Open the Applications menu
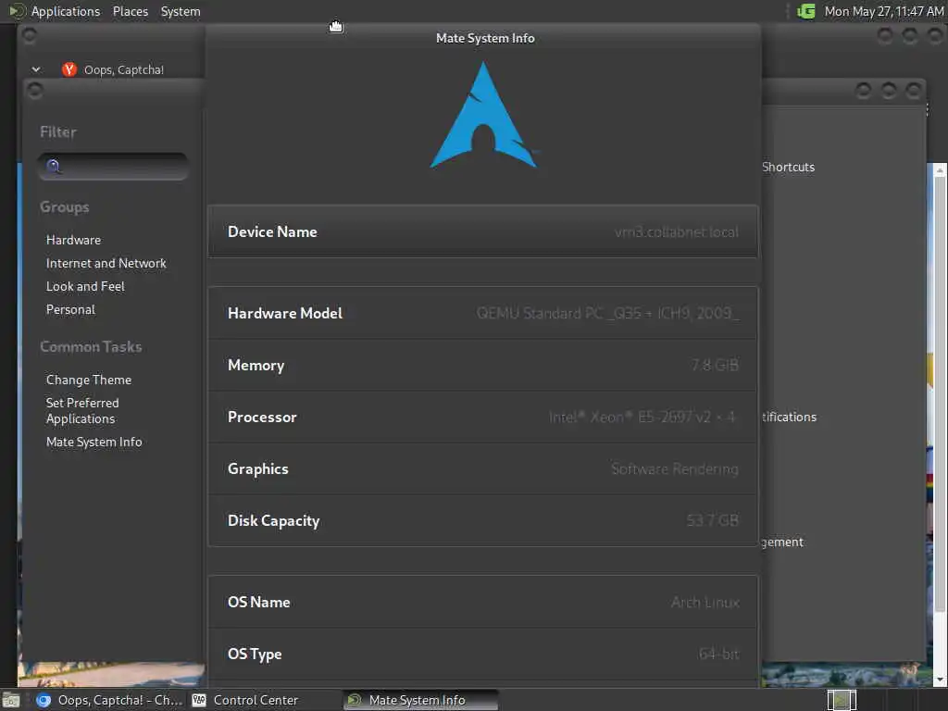Viewport: 948px width, 711px height. pos(66,11)
